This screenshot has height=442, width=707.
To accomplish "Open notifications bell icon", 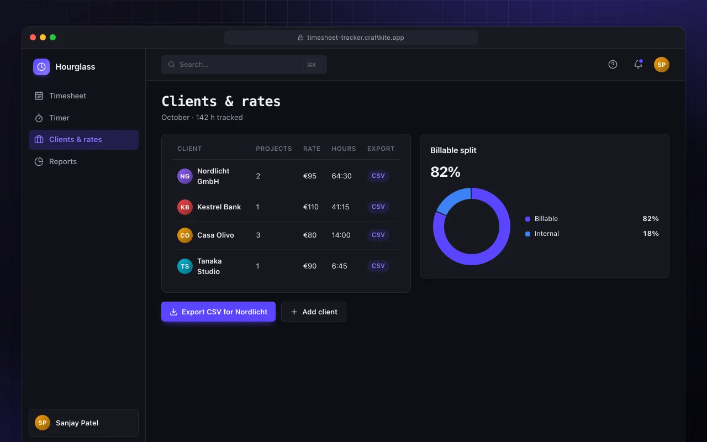I will coord(638,65).
